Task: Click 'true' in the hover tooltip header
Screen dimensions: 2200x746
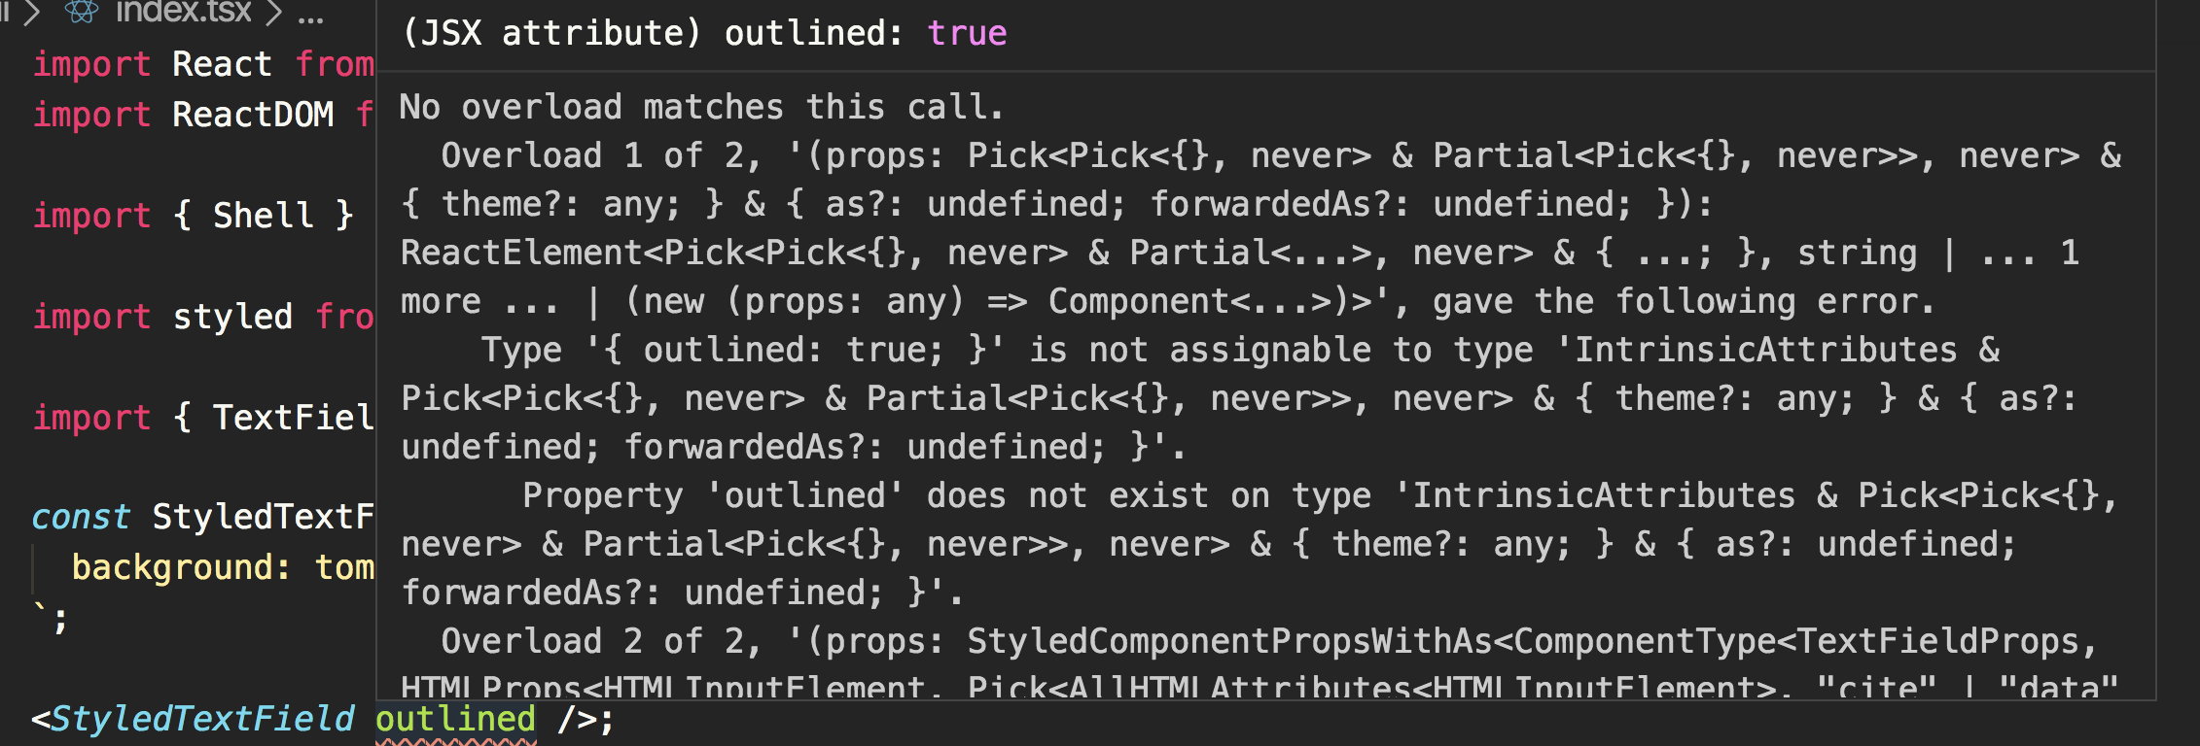Action: click(x=967, y=33)
